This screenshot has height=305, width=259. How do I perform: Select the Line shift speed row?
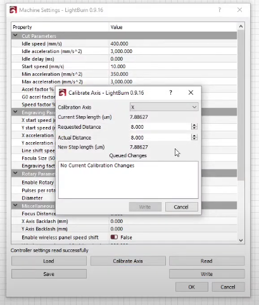point(34,150)
